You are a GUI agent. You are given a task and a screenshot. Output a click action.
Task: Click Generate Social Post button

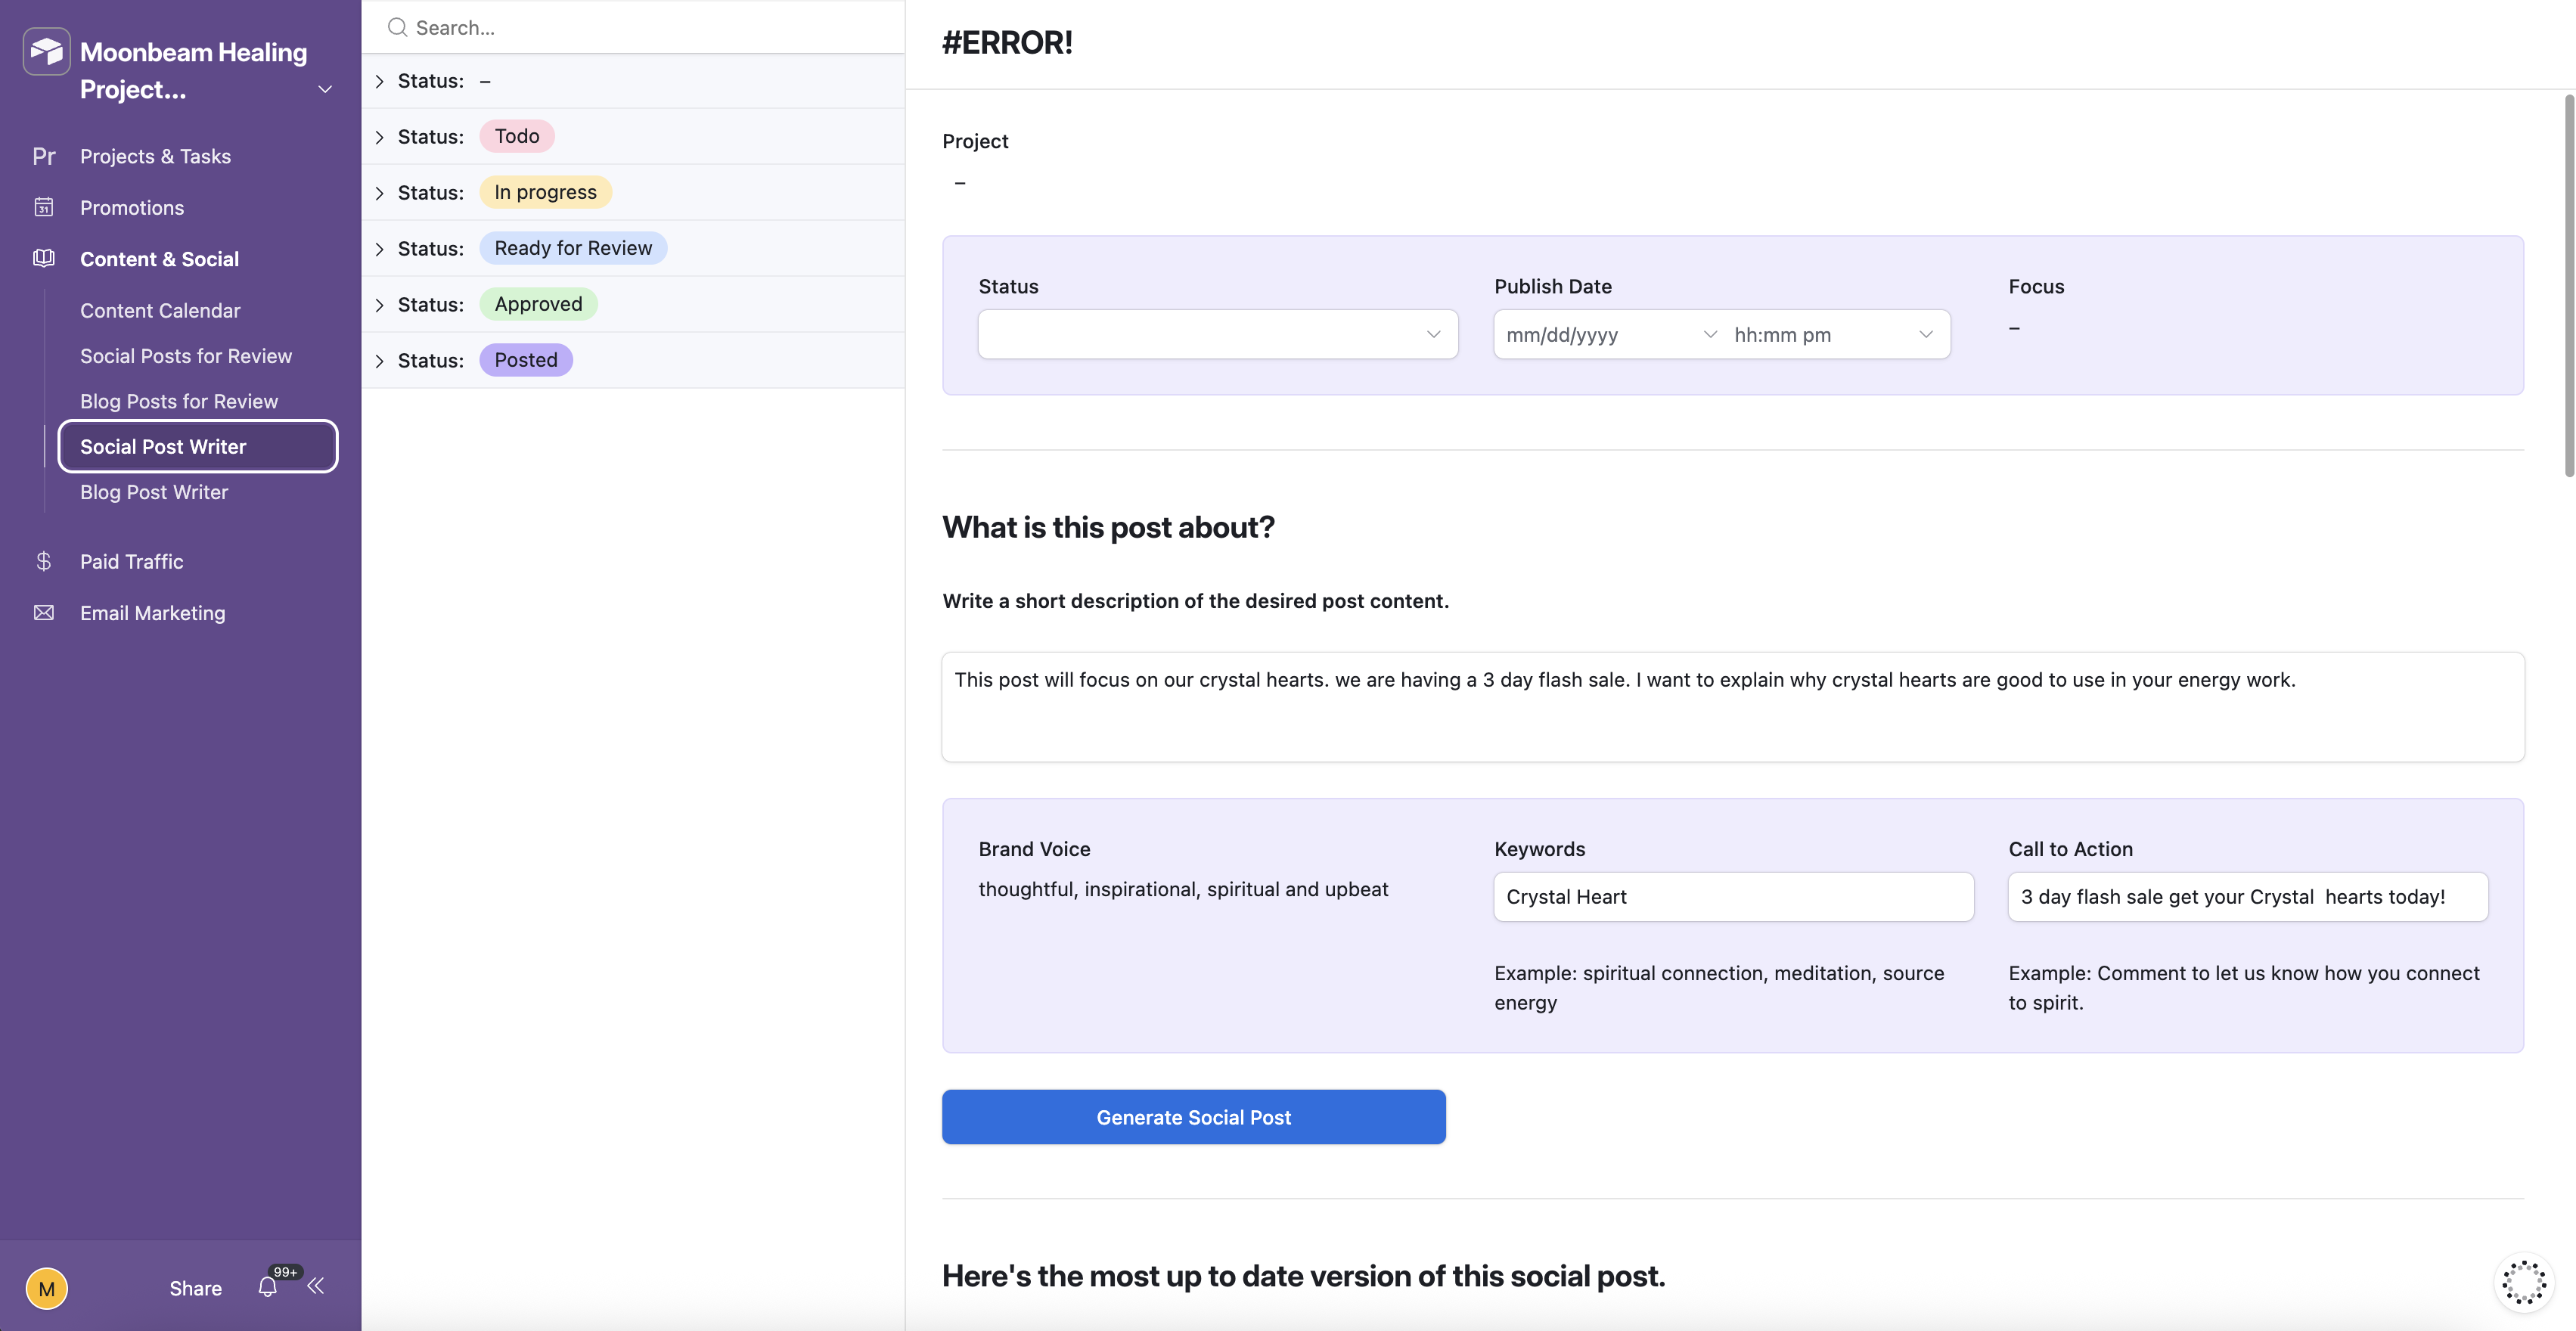pyautogui.click(x=1194, y=1117)
